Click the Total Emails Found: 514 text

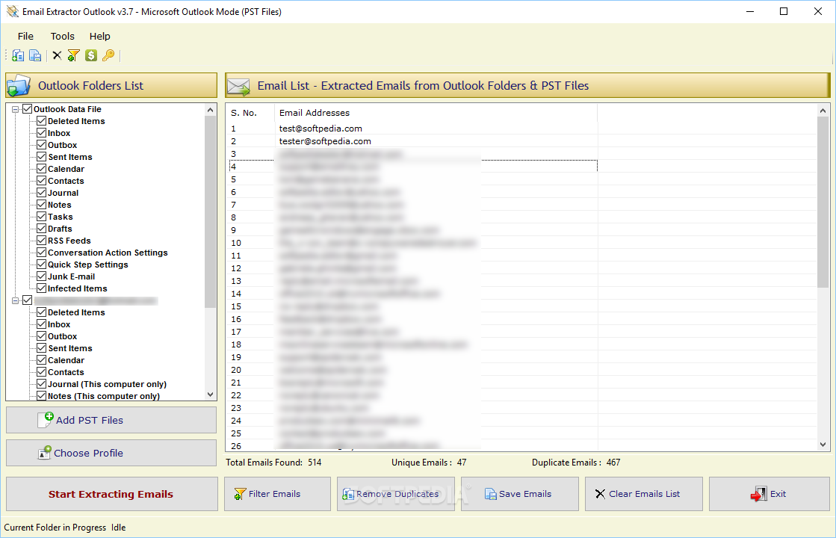(x=273, y=463)
